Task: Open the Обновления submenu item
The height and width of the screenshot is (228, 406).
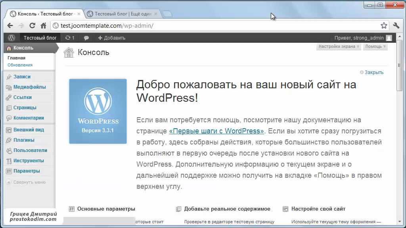Action: pyautogui.click(x=20, y=65)
